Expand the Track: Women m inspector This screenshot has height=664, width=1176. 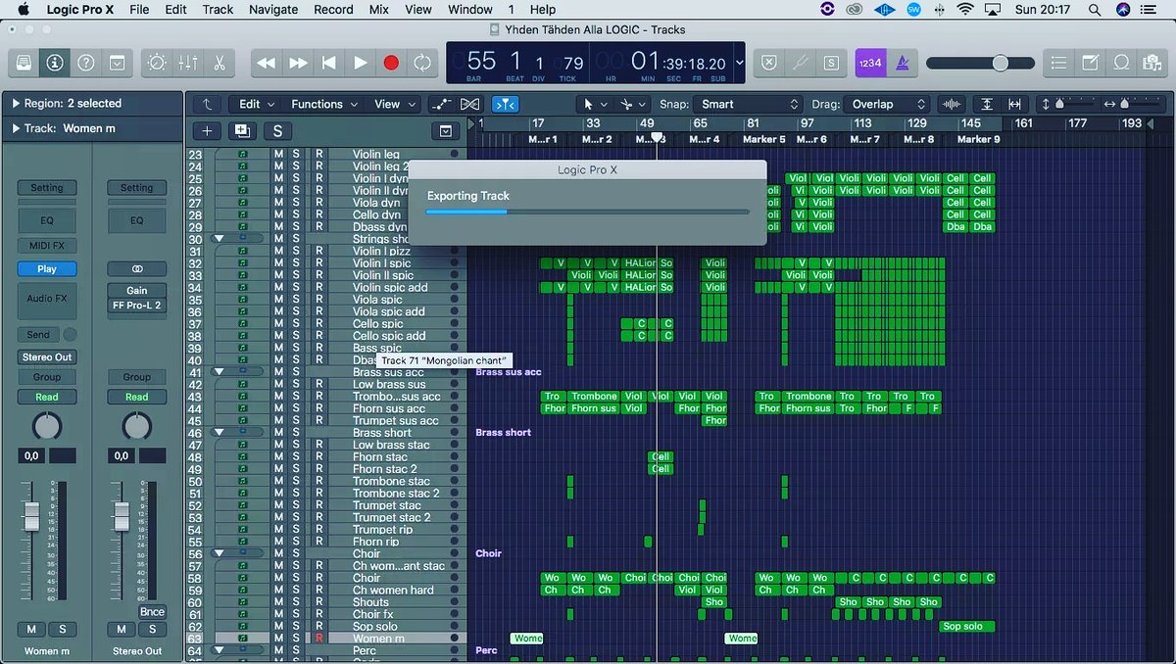click(16, 128)
